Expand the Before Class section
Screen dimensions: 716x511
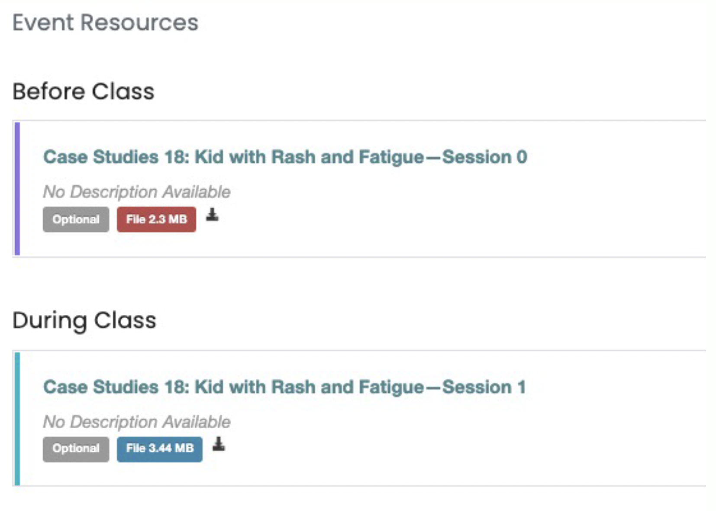click(x=84, y=91)
